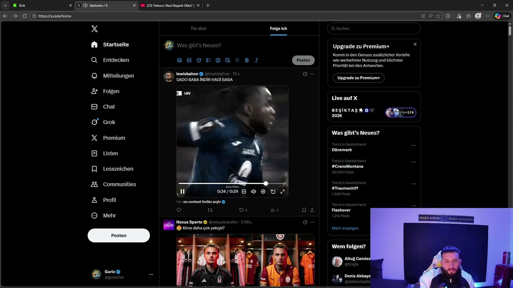Open Listen in the sidebar
The width and height of the screenshot is (513, 288).
click(105, 153)
